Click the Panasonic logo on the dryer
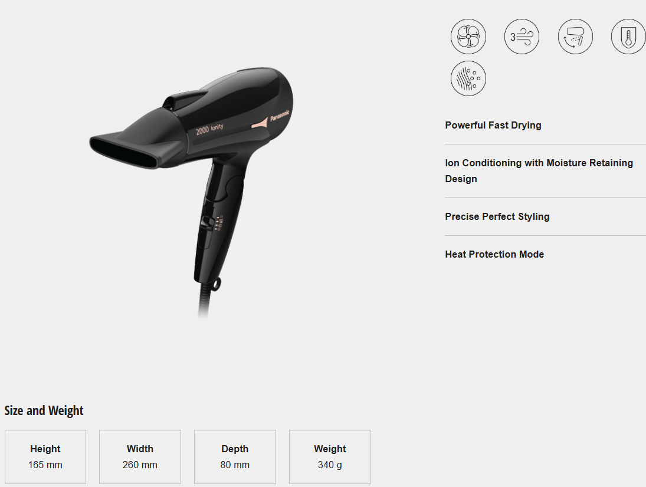646x487 pixels. [280, 116]
